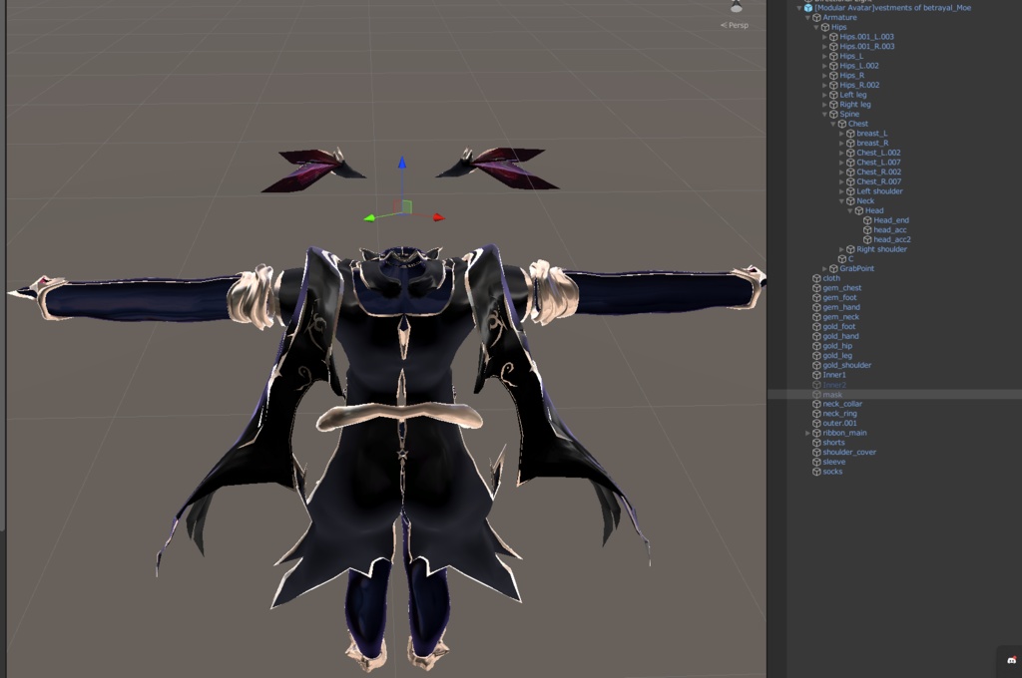Expand the Hips_R.002 node
Image resolution: width=1022 pixels, height=678 pixels.
pyautogui.click(x=824, y=86)
